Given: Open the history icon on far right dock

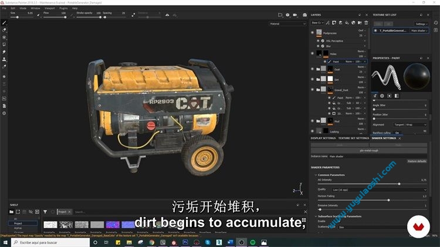Looking at the screenshot, I should click(436, 23).
